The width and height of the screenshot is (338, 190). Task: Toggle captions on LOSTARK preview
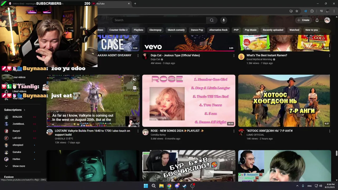pyautogui.click(x=134, y=88)
